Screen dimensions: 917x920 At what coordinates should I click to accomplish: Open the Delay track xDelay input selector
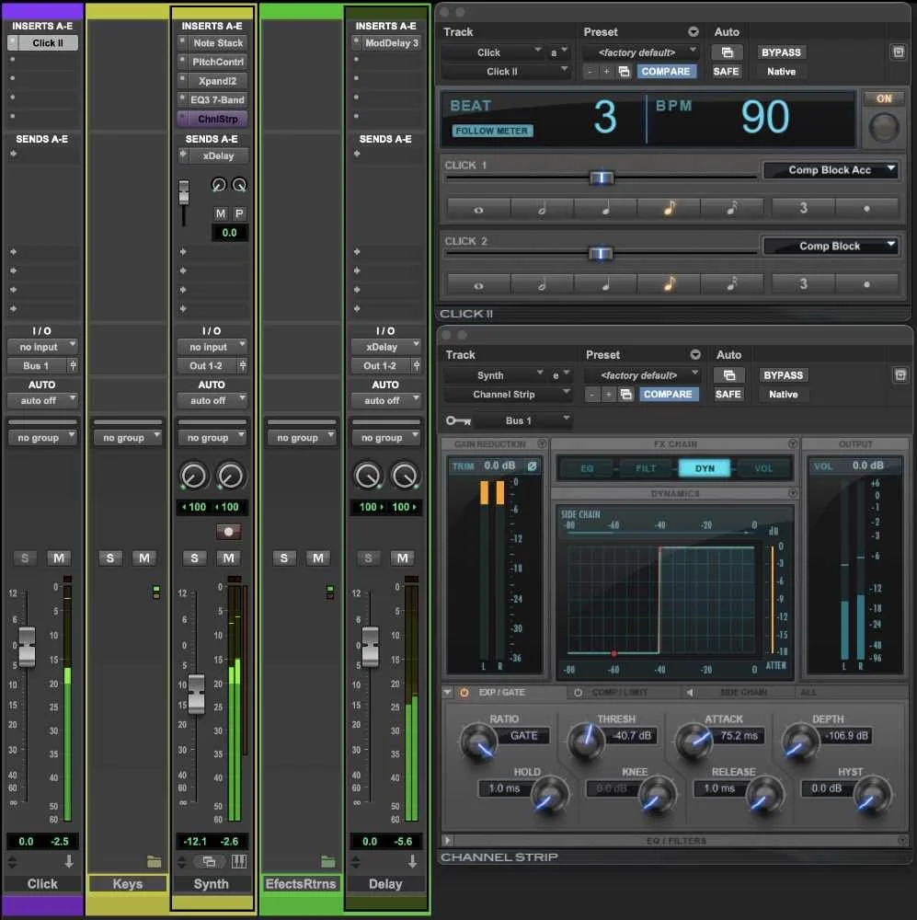[386, 347]
